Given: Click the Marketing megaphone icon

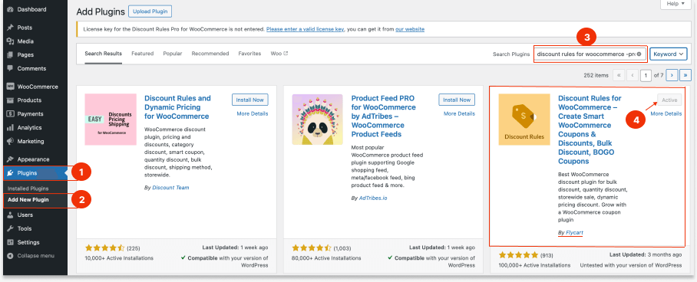Looking at the screenshot, I should (10, 142).
